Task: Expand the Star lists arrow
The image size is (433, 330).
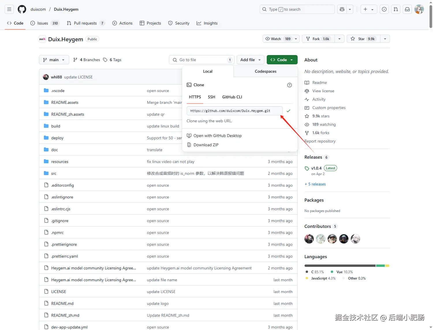Action: [x=385, y=39]
